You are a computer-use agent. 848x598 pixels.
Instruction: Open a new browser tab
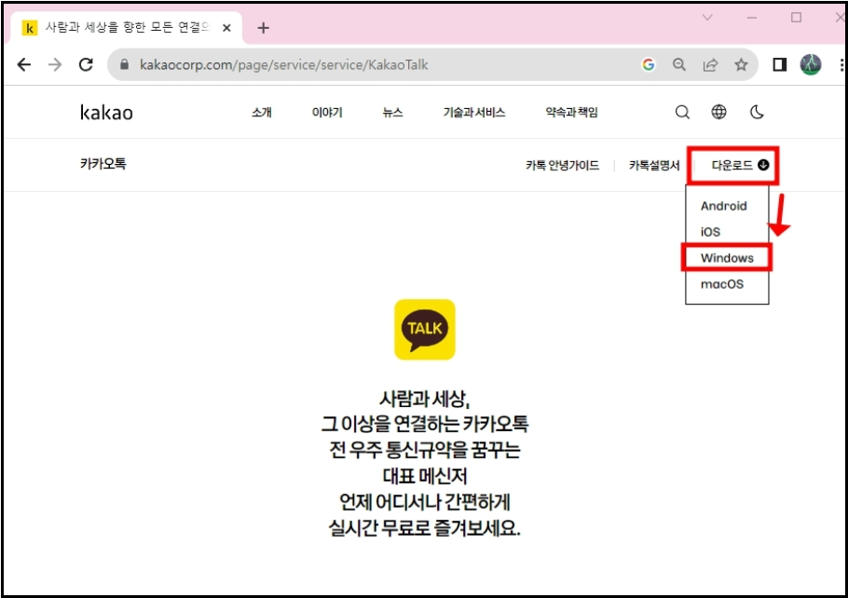point(263,28)
